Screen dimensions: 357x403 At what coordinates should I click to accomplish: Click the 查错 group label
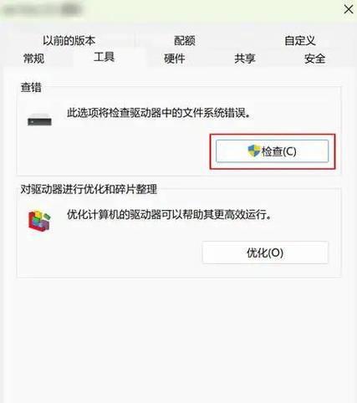coord(31,88)
